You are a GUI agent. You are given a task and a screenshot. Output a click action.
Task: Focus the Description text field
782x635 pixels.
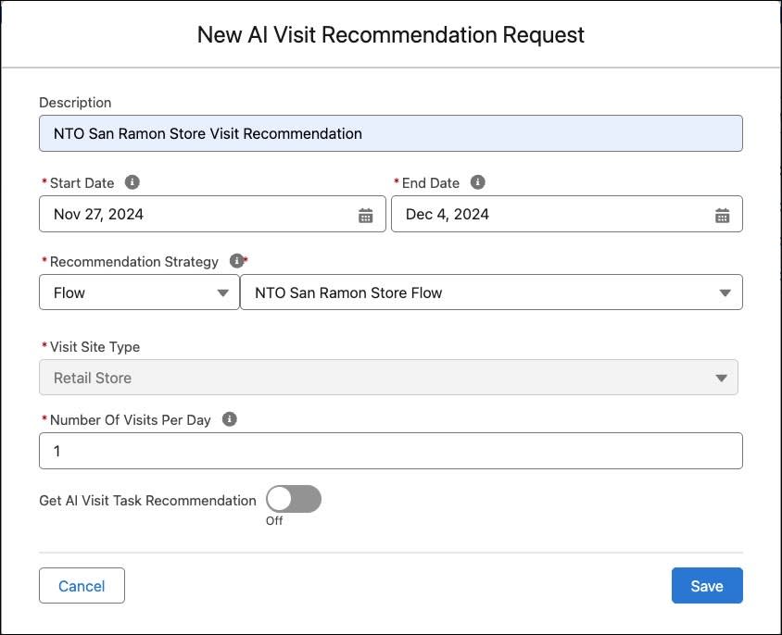tap(391, 133)
